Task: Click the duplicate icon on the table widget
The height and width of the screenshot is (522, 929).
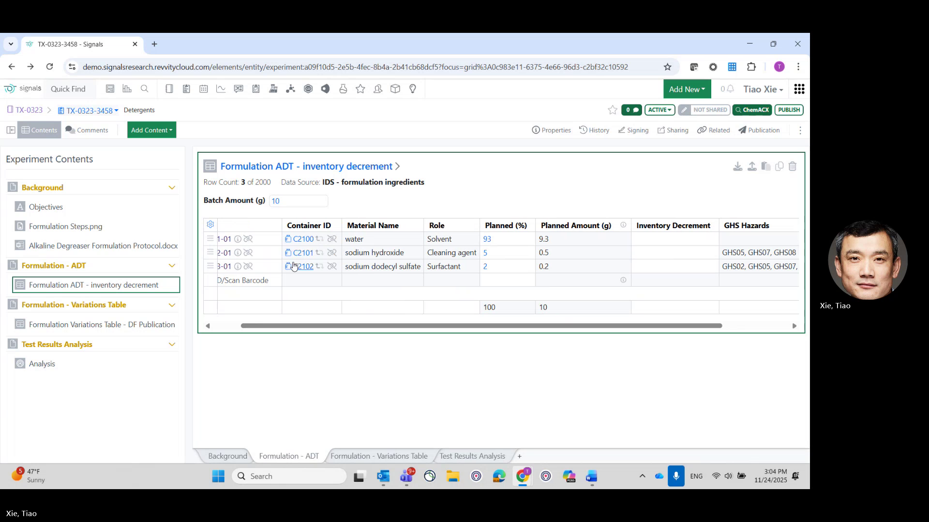Action: [x=779, y=166]
